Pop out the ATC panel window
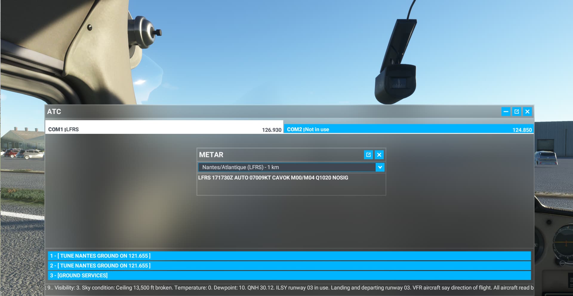573x296 pixels. pos(517,112)
